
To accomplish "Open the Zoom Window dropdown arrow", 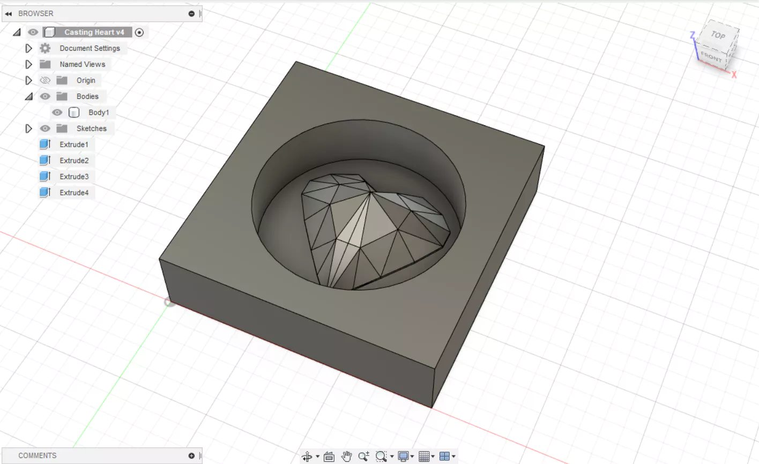I will coord(392,457).
